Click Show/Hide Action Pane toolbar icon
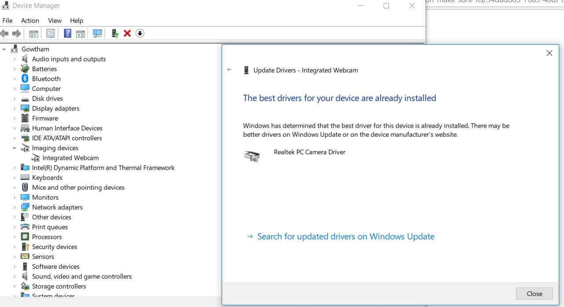 [x=80, y=33]
